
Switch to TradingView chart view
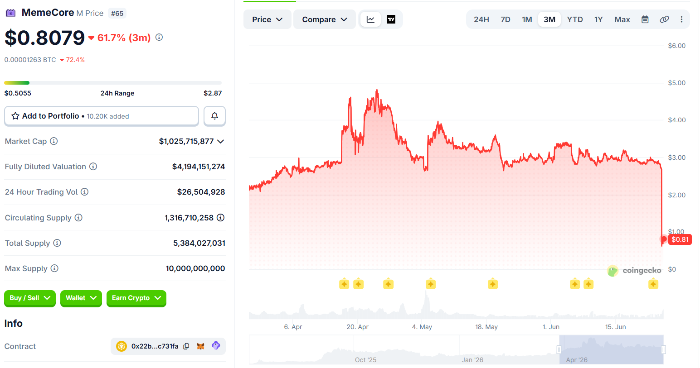(x=391, y=19)
